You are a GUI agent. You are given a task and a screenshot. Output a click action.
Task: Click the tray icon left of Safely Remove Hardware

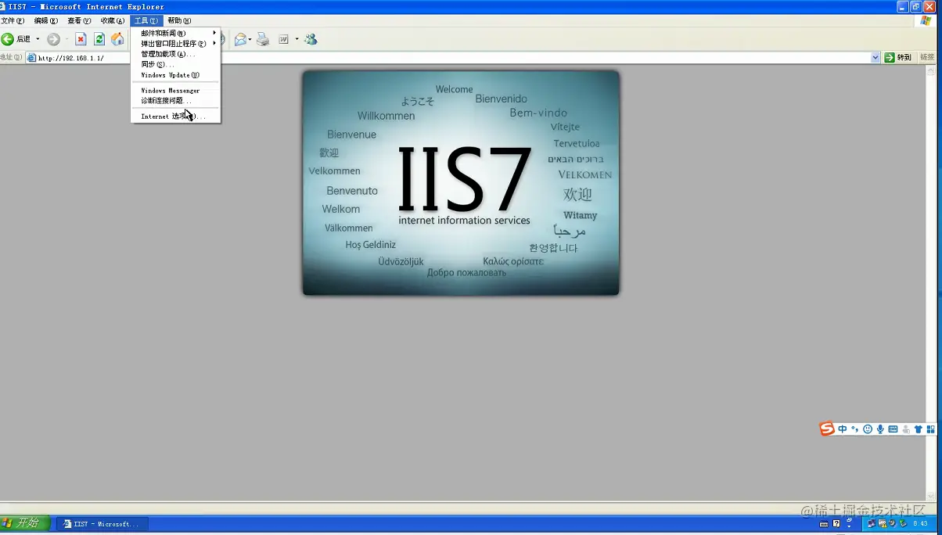pyautogui.click(x=893, y=523)
